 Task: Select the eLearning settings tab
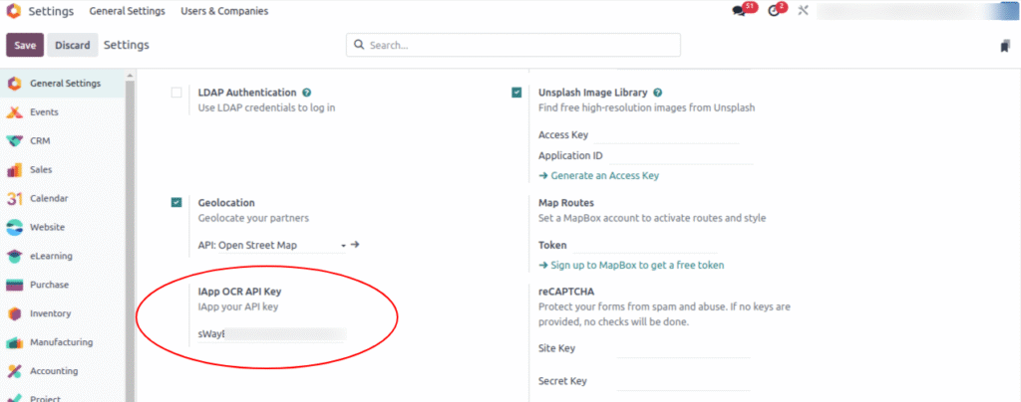pos(63,256)
